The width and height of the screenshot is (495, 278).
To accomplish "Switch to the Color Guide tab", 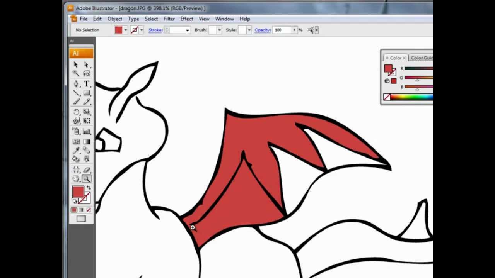I will [x=422, y=58].
